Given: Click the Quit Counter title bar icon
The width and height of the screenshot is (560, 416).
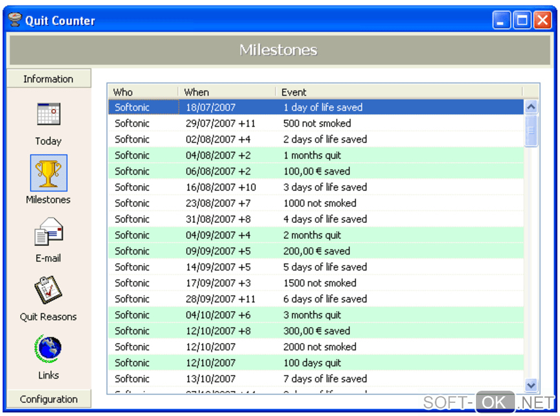Looking at the screenshot, I should click(15, 20).
